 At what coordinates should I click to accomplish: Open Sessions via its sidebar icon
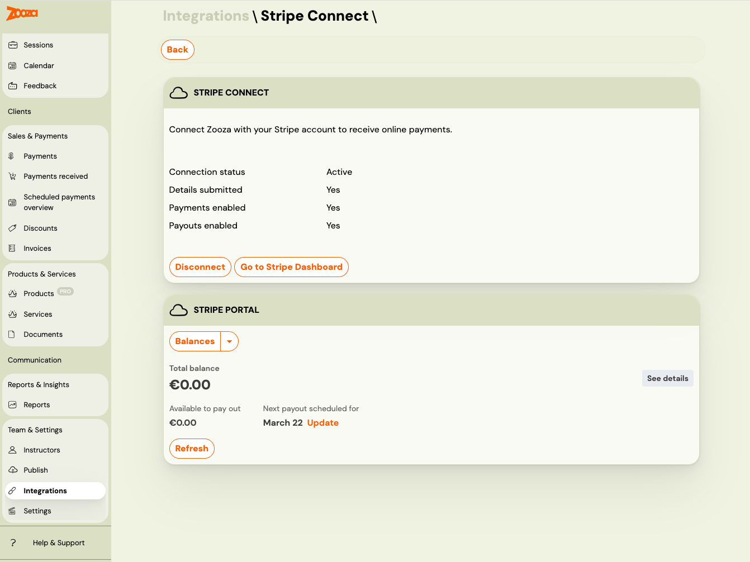[13, 45]
